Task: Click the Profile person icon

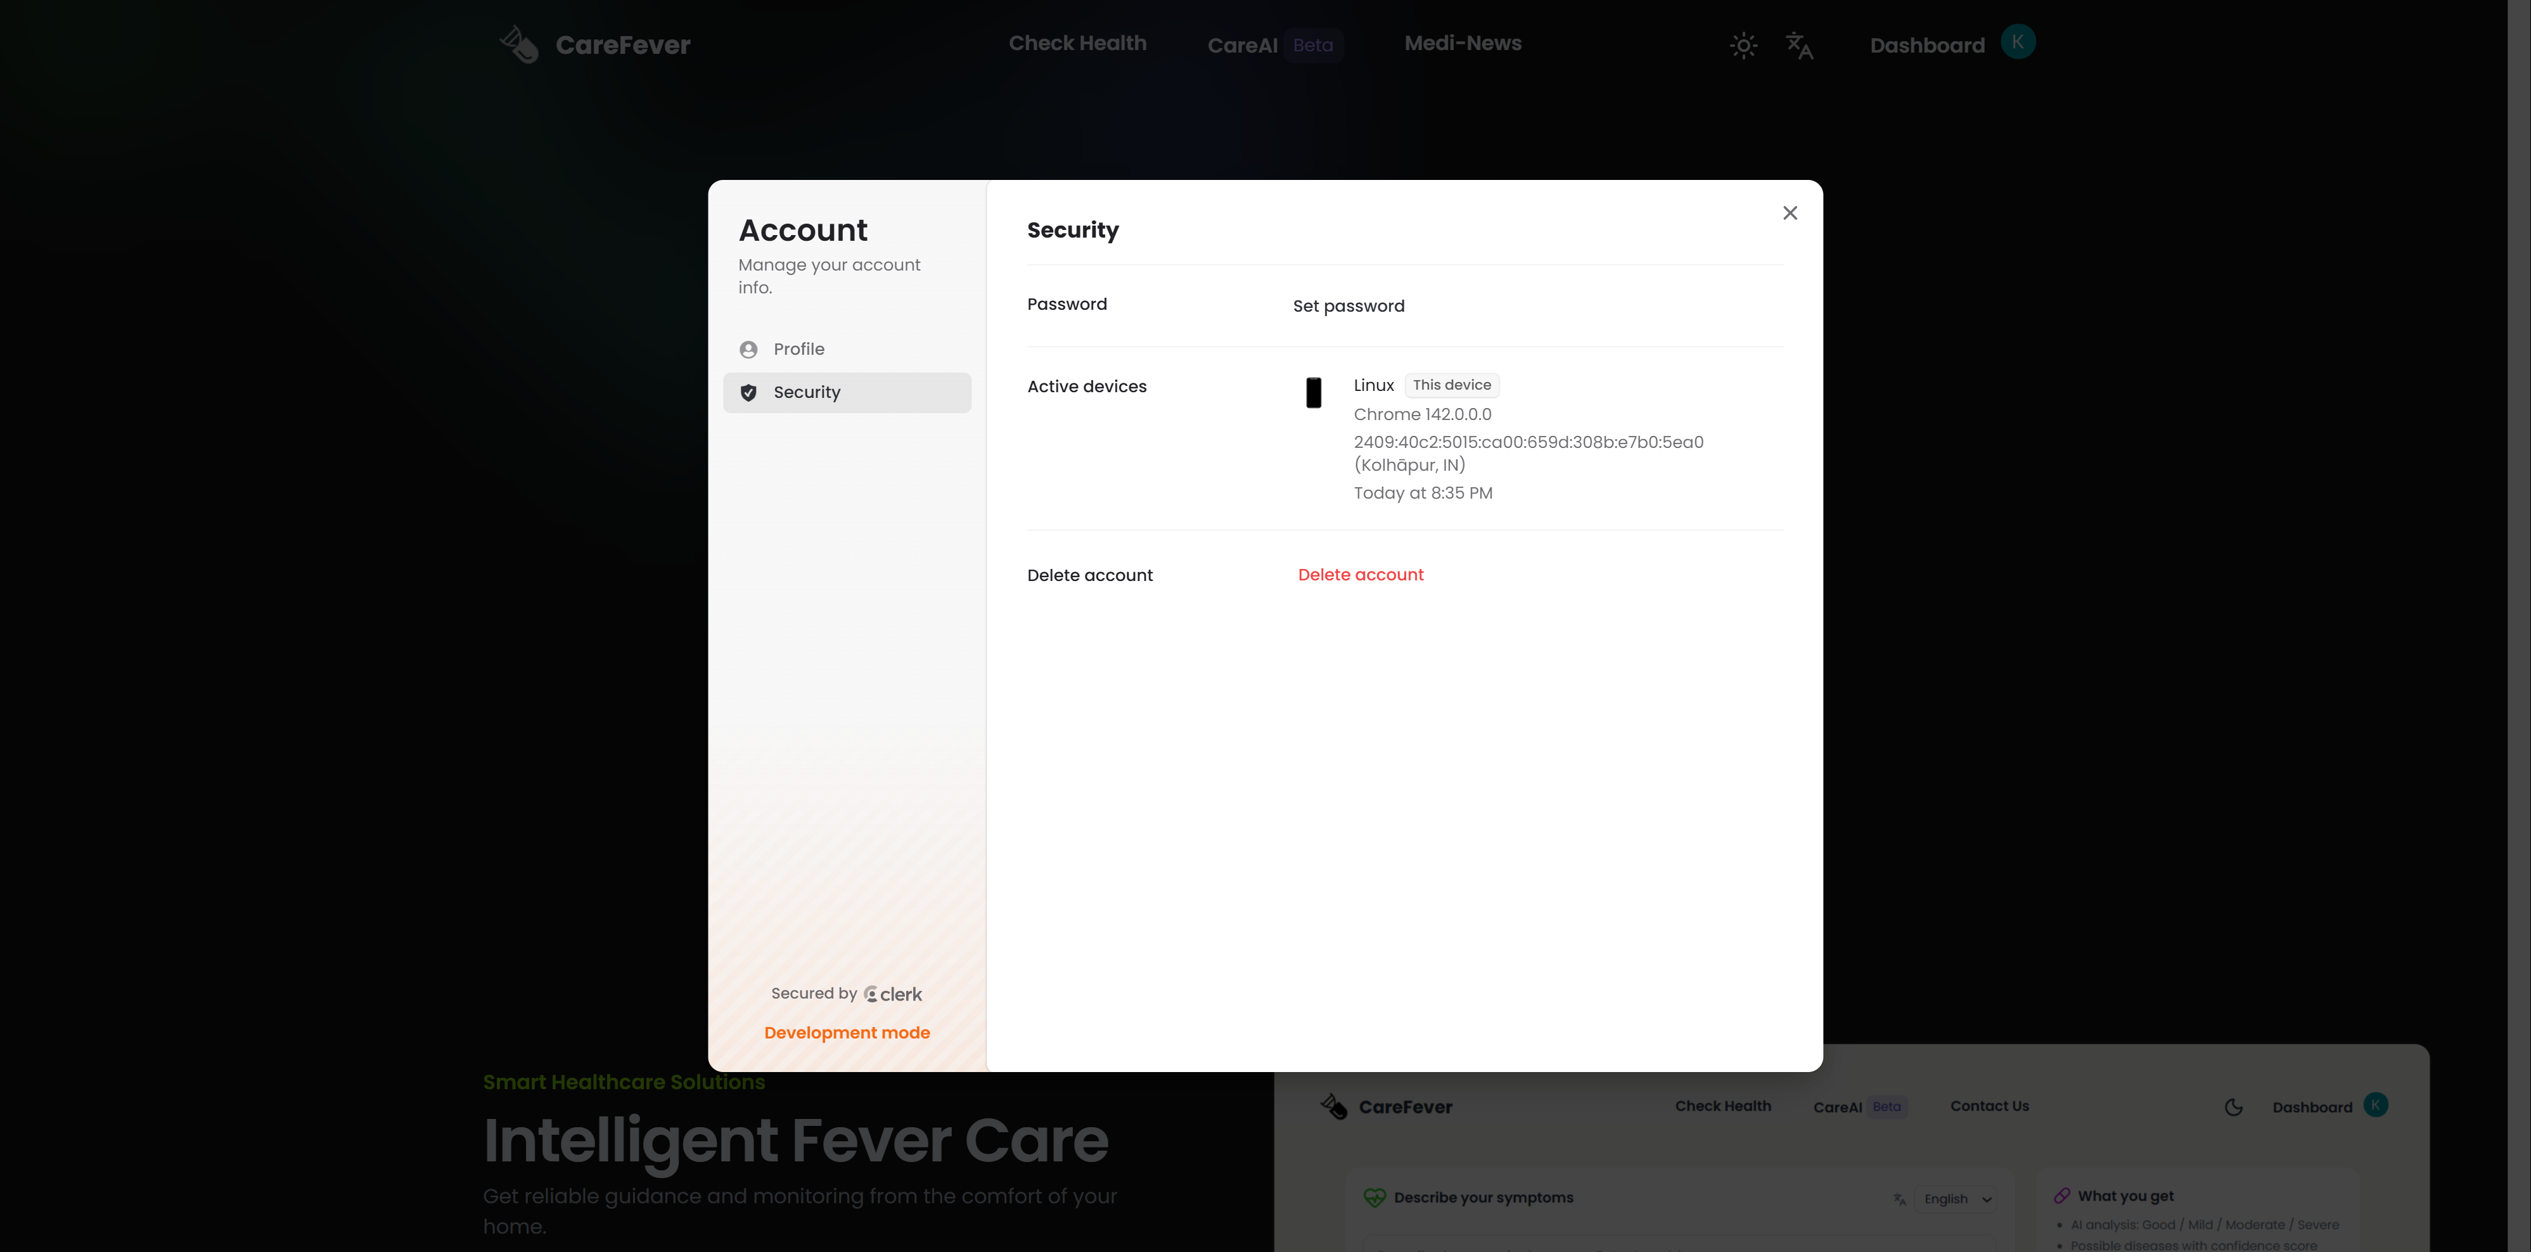Action: 748,350
